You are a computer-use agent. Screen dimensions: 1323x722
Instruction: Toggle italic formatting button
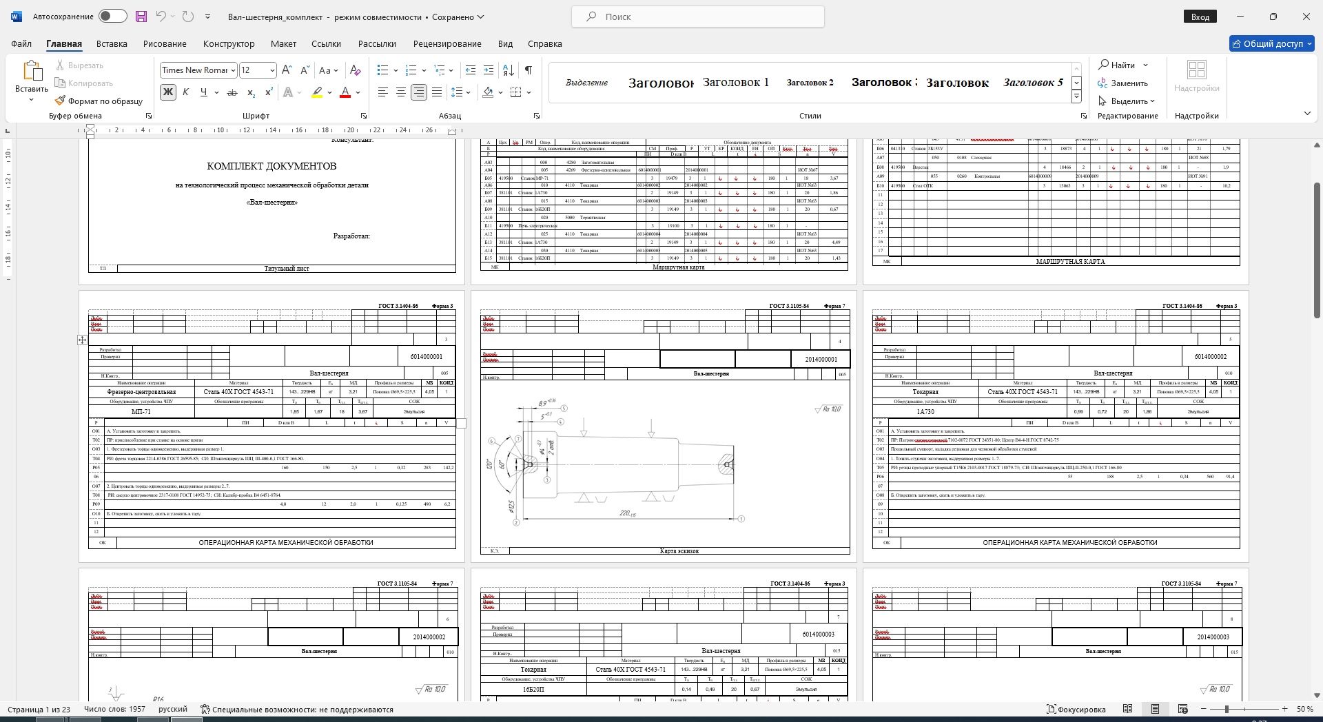tap(185, 92)
